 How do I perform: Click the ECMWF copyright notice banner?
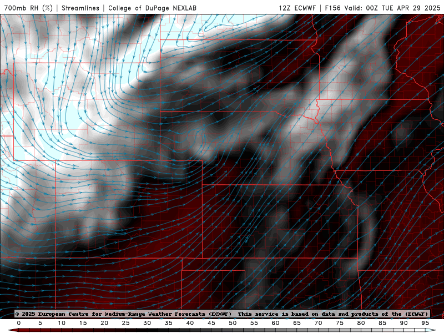tap(221, 314)
